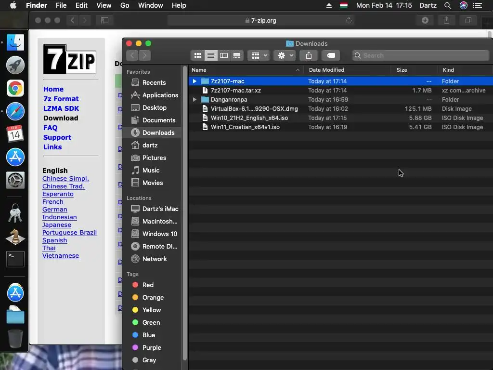Viewport: 493px width, 370px height.
Task: Collapse the 7z2107-mac folder disclosure triangle
Action: tap(195, 81)
